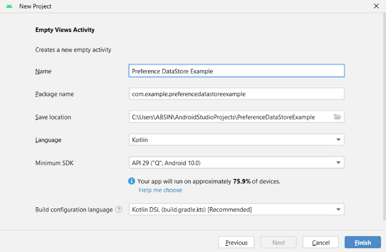Image resolution: width=386 pixels, height=252 pixels.
Task: Open the Help me choose link
Action: point(161,190)
